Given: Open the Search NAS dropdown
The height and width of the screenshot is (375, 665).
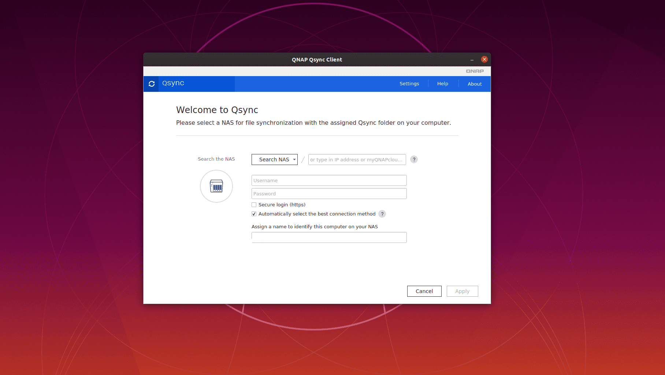Looking at the screenshot, I should click(275, 160).
